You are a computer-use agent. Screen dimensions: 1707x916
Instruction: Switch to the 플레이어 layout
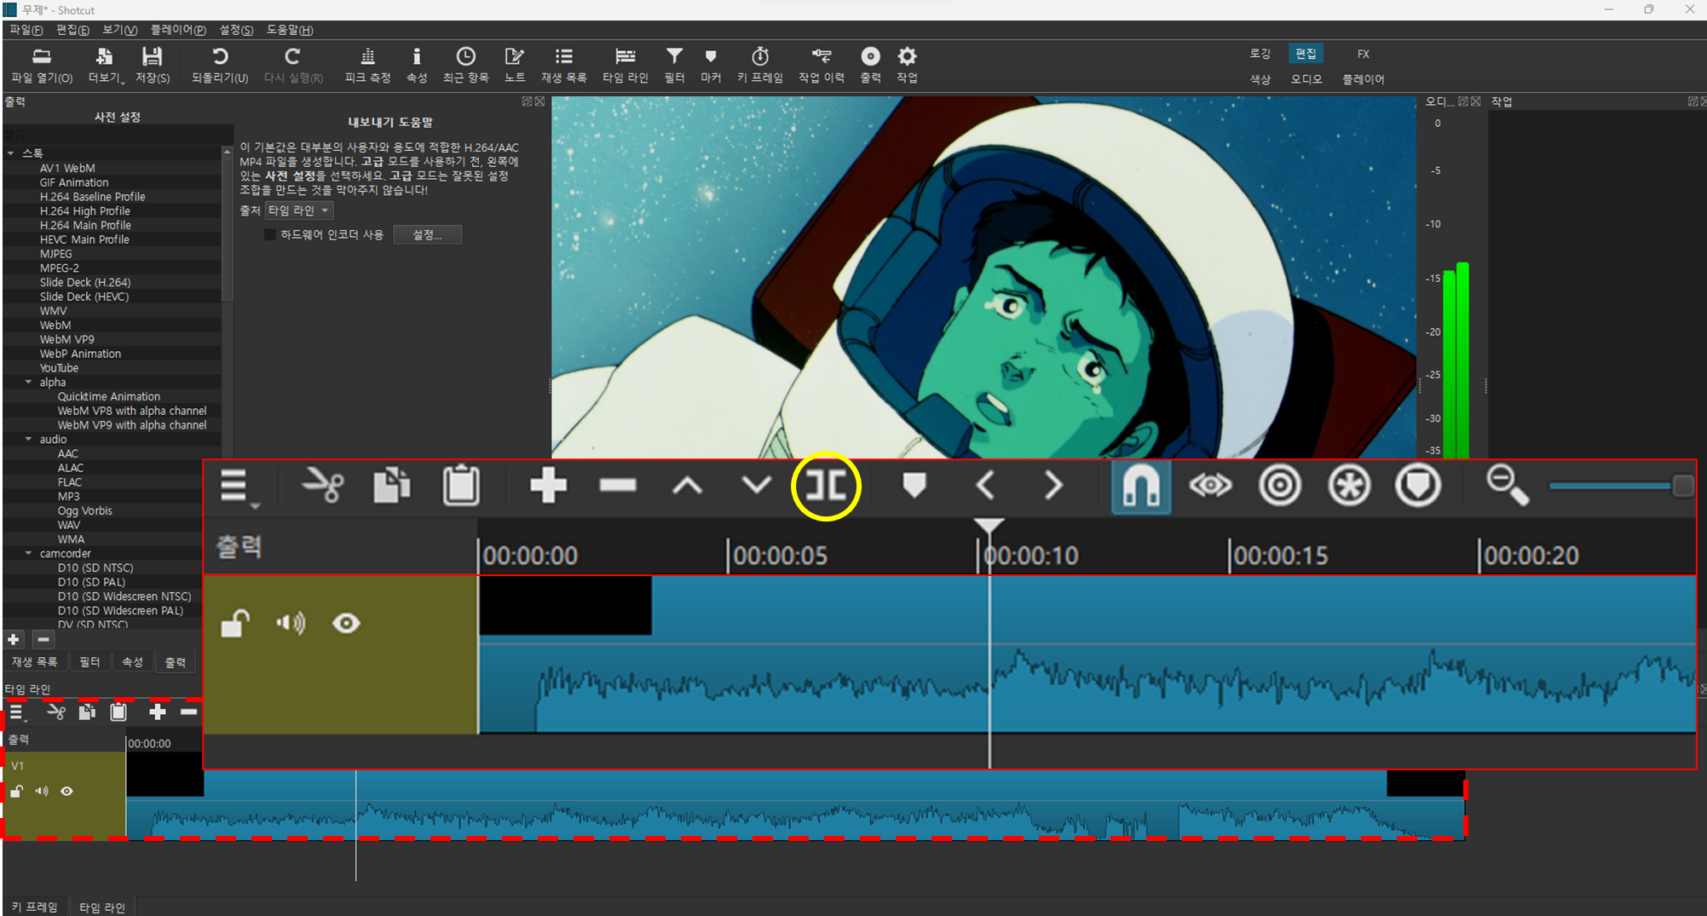point(1363,79)
